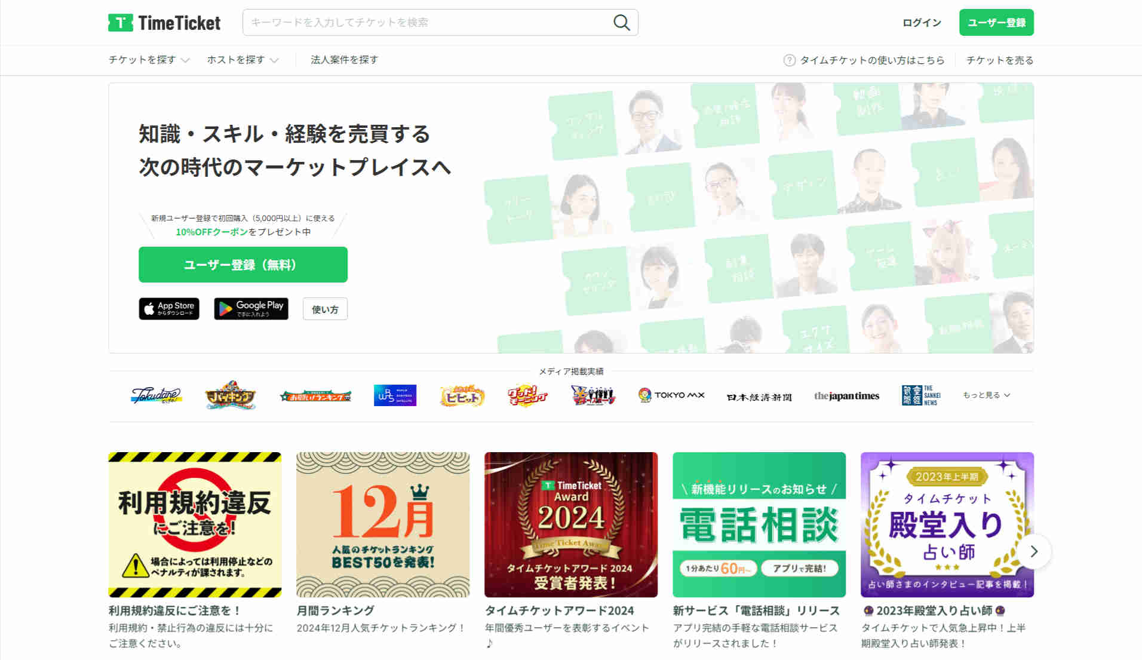Expand もっと見る to show more media

click(x=986, y=395)
